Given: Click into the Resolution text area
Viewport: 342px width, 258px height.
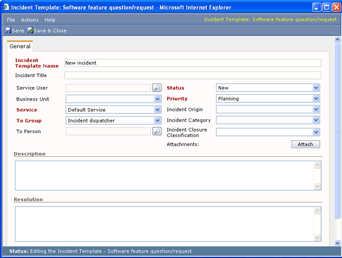Looking at the screenshot, I should pos(165,224).
